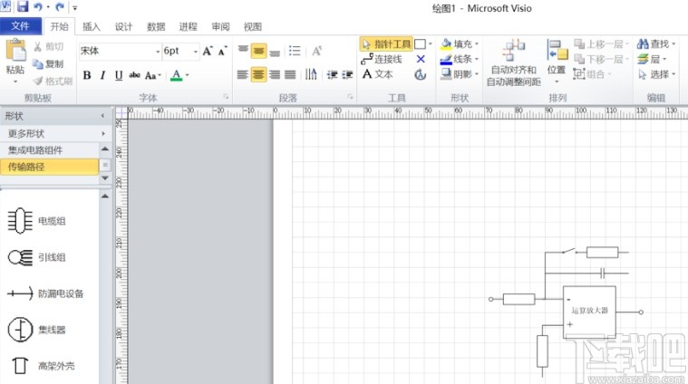Open the quick access toolbar customize arrow

74,8
